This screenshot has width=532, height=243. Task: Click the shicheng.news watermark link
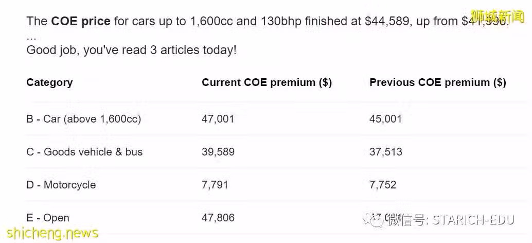[52, 233]
